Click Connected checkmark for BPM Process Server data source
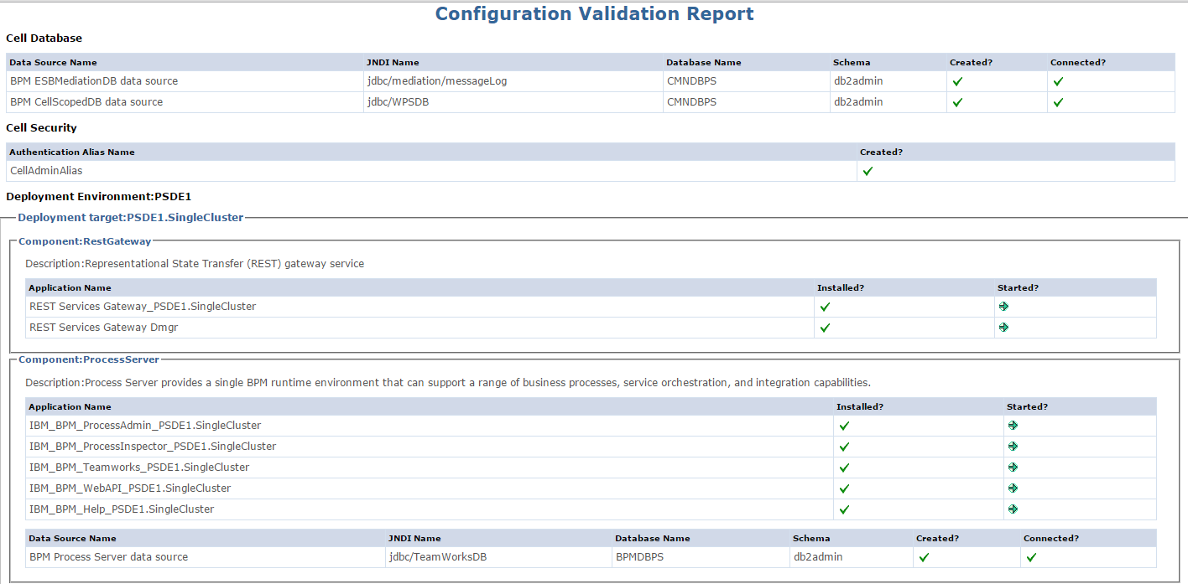This screenshot has width=1188, height=584. coord(1031,557)
